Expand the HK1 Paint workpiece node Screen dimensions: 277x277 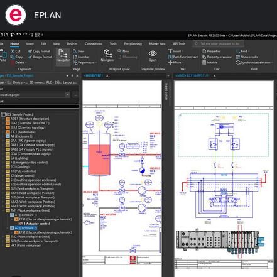3,246
